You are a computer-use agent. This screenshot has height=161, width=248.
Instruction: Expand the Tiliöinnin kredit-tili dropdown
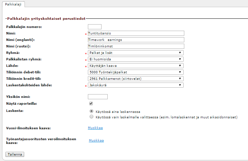136,79
